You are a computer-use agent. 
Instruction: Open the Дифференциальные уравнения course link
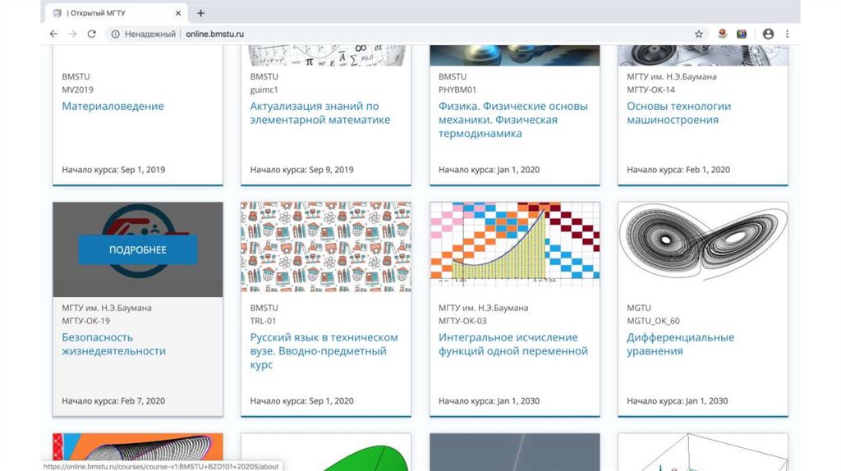click(x=680, y=344)
